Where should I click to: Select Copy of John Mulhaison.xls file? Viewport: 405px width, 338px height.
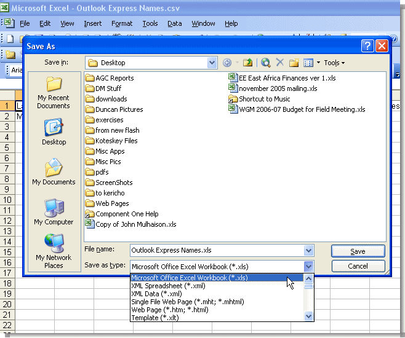(130, 224)
